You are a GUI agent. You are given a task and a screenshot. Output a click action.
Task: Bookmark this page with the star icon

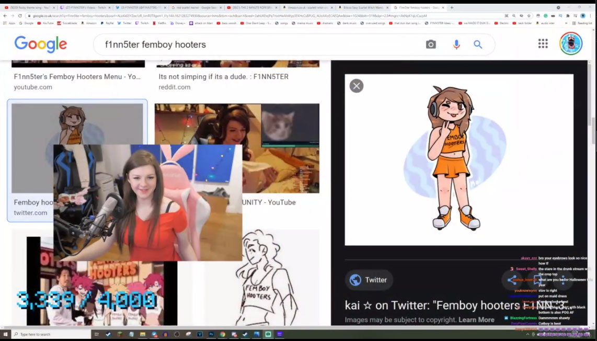[529, 16]
